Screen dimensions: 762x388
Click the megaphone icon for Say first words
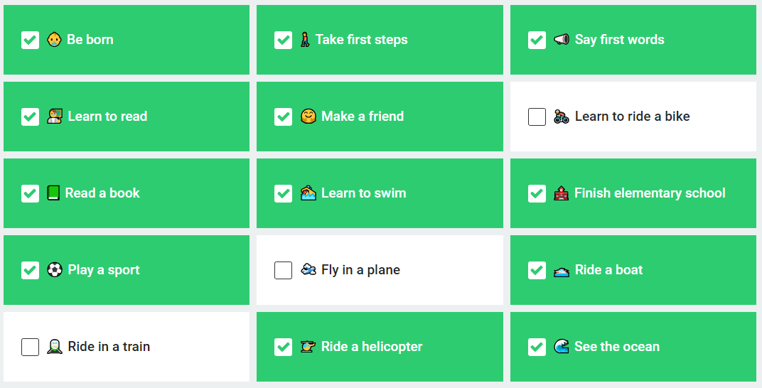point(562,40)
